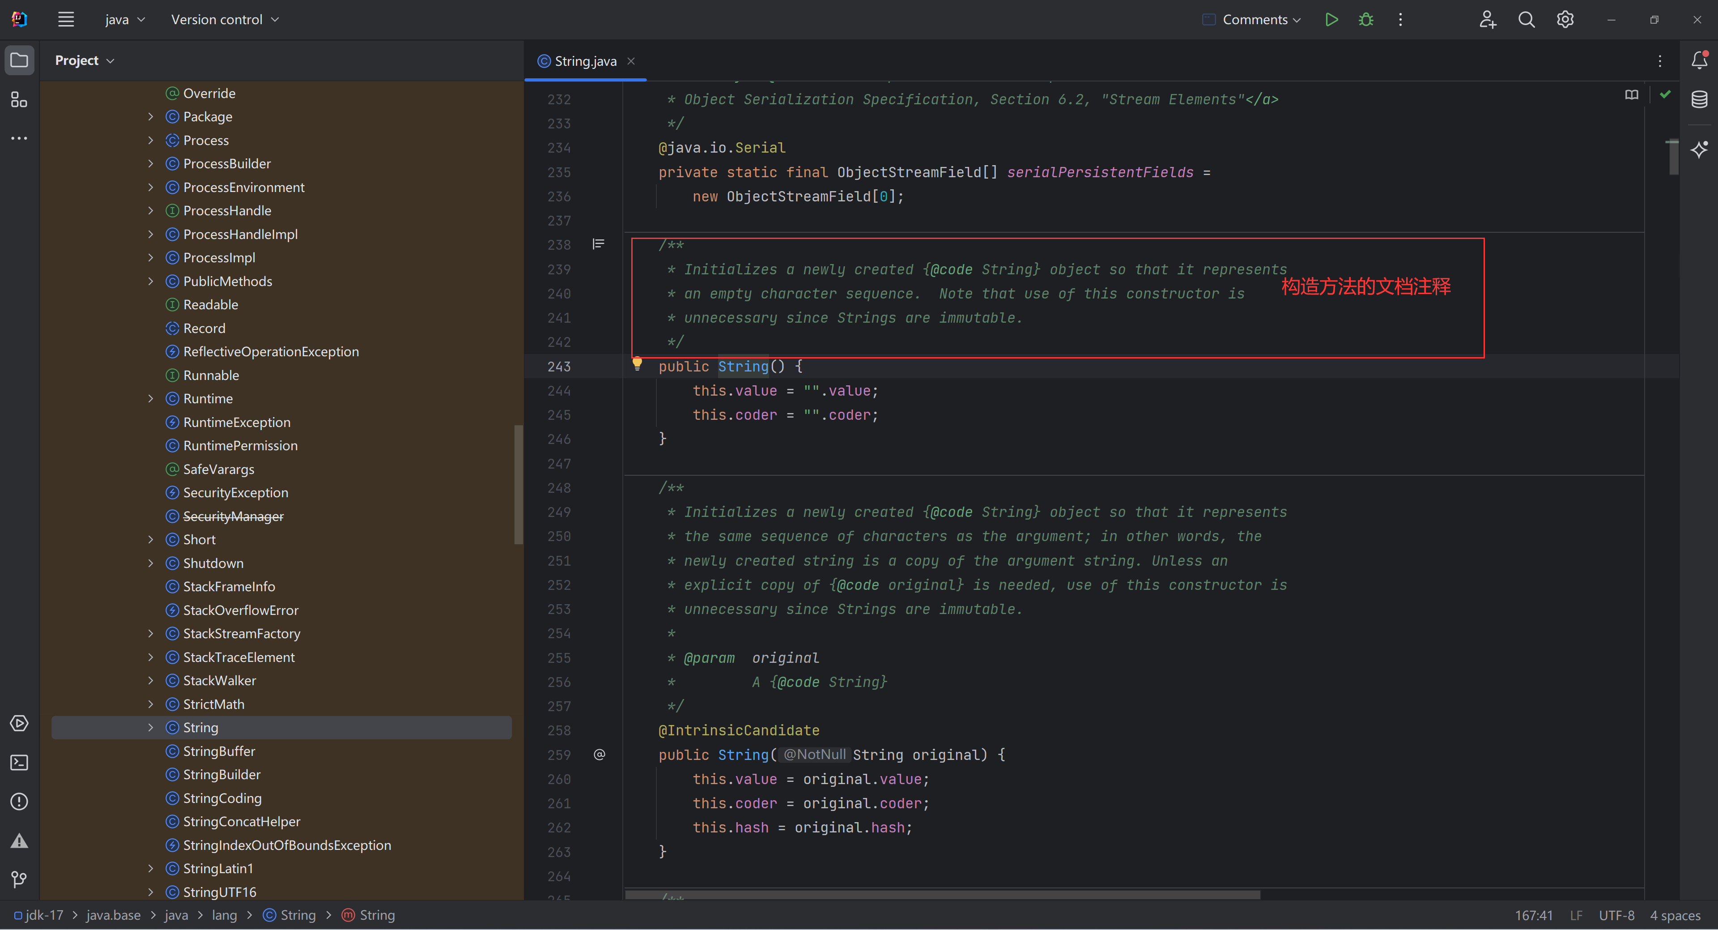Viewport: 1718px width, 930px height.
Task: Open IDE settings gear
Action: (x=1565, y=19)
